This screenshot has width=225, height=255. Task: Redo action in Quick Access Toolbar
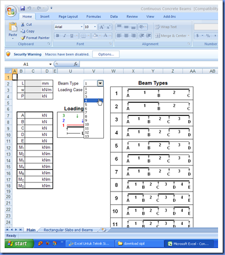[39, 8]
